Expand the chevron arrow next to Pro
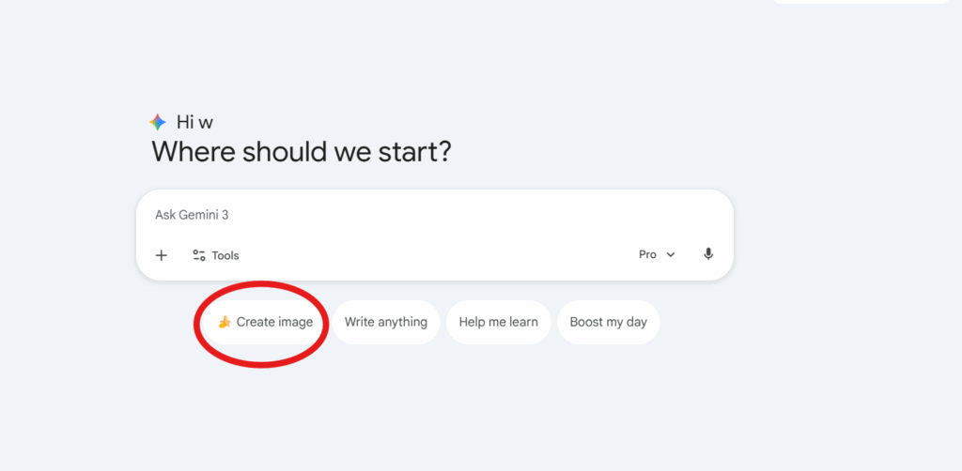Image resolution: width=962 pixels, height=471 pixels. (x=671, y=255)
